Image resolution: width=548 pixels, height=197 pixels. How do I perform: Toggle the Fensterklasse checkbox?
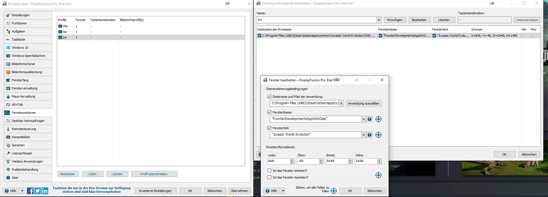tap(269, 112)
